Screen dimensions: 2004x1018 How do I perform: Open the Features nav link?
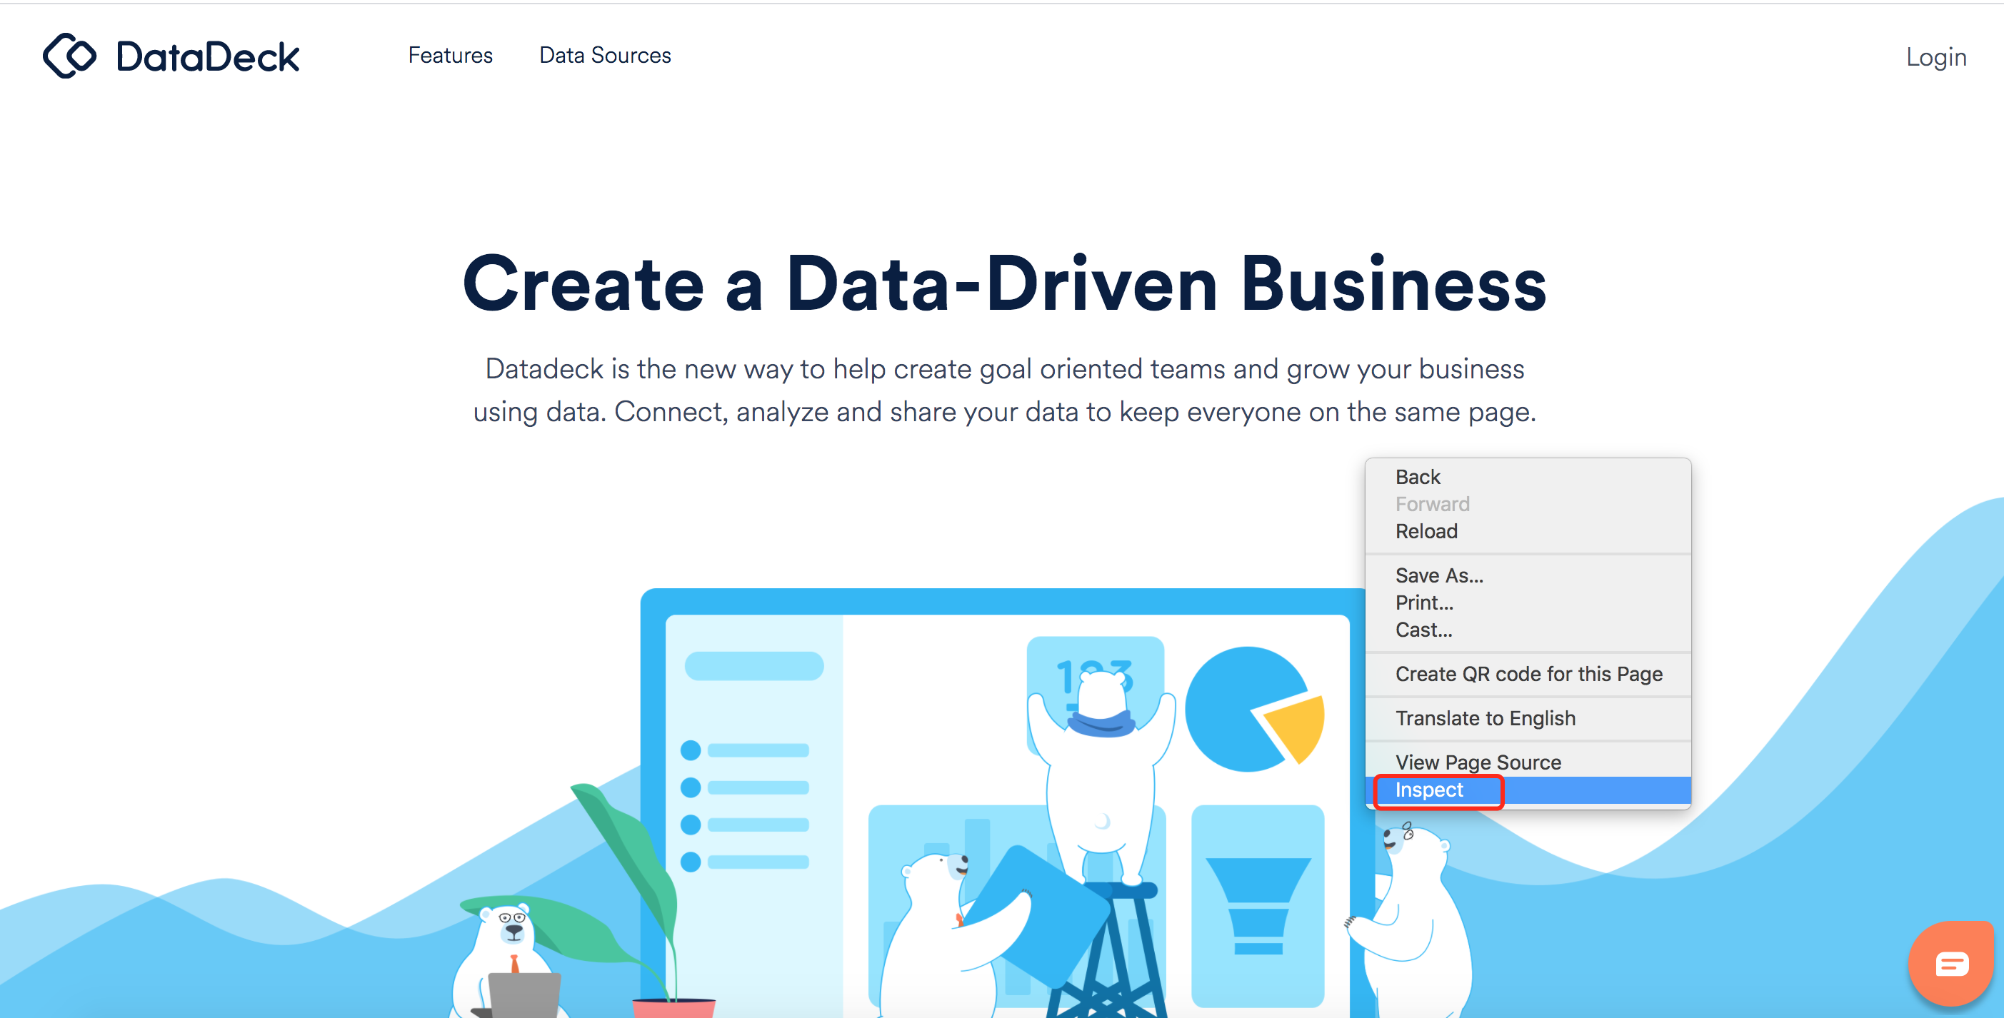(x=451, y=55)
